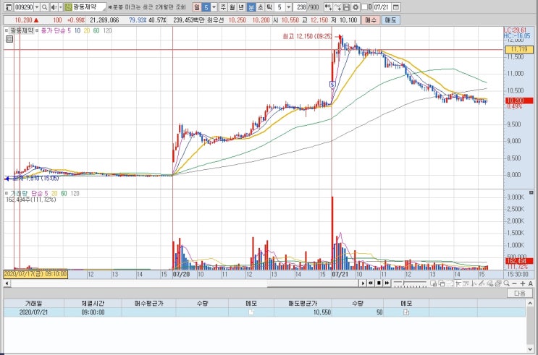The width and height of the screenshot is (538, 355).
Task: Click the 2020/07/17 date crosshair label
Action: pos(35,275)
